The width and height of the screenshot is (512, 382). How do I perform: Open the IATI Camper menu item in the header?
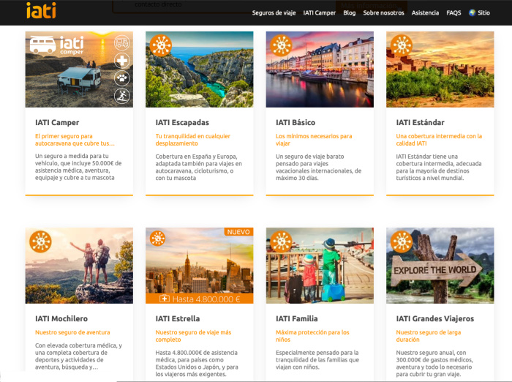click(320, 12)
